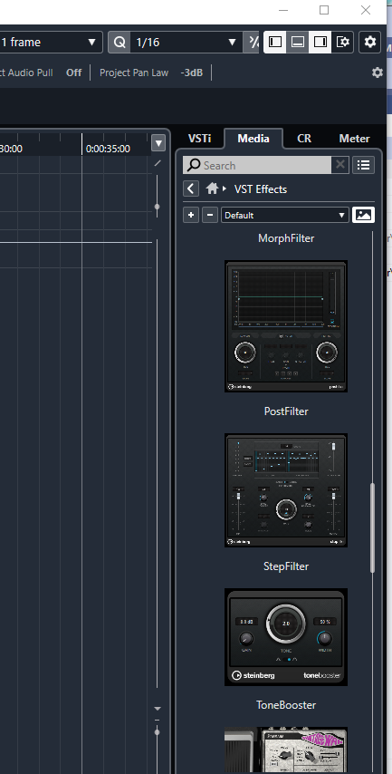The height and width of the screenshot is (774, 392).
Task: Open the track zoom menu arrow
Action: click(158, 709)
